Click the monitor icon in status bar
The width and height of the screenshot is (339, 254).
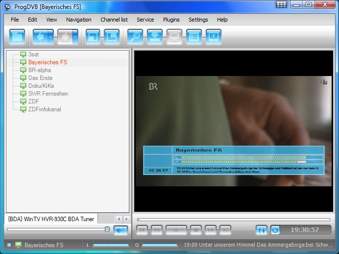tap(18, 245)
